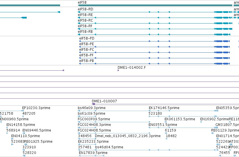The height and width of the screenshot is (157, 239).
Task: Select the 323910 label
Action: pos(29,147)
